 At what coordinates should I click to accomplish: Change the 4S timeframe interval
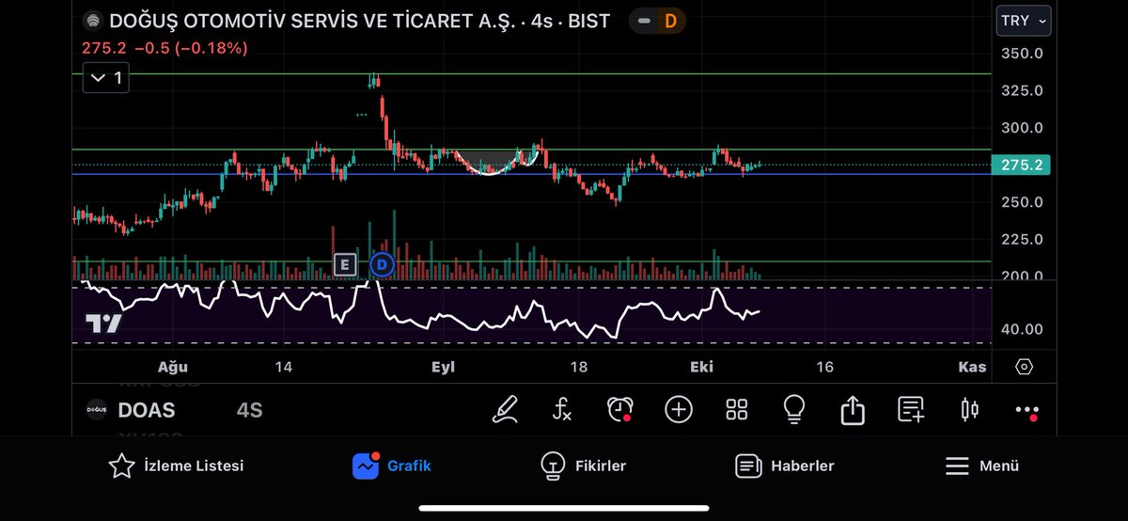point(249,410)
